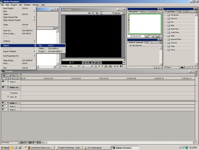Click the Mark In brace button in Monitor
Viewport: 199px width, 150px height.
click(99, 66)
